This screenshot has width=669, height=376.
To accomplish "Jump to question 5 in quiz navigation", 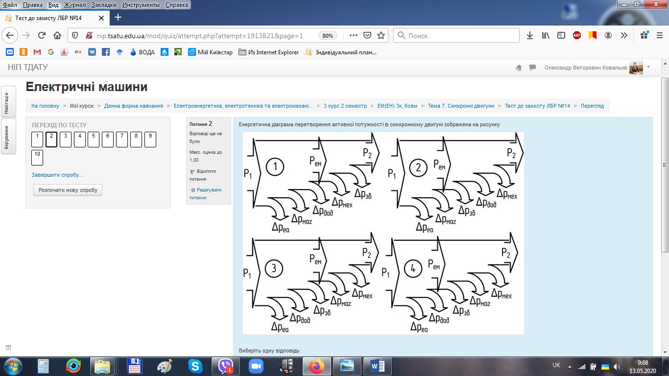I will pyautogui.click(x=94, y=140).
